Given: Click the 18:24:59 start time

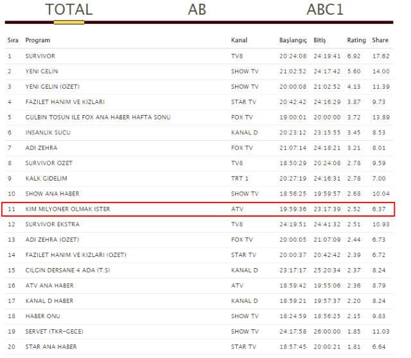Looking at the screenshot, I should 293,316.
